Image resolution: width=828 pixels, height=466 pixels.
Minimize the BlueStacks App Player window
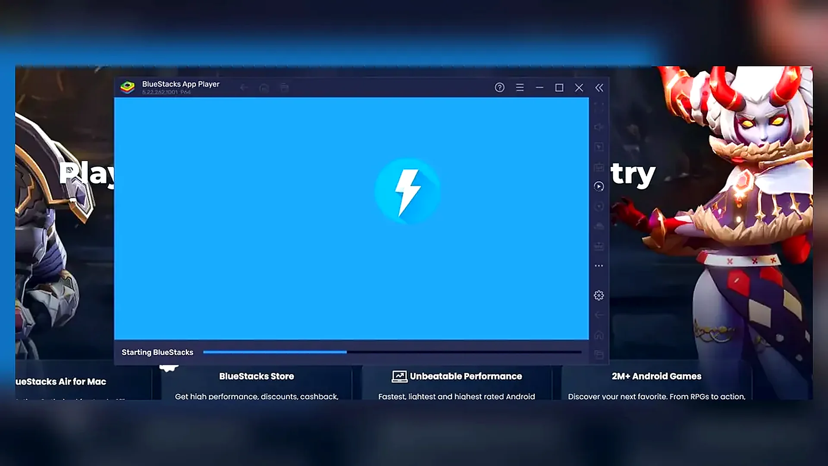pos(539,88)
